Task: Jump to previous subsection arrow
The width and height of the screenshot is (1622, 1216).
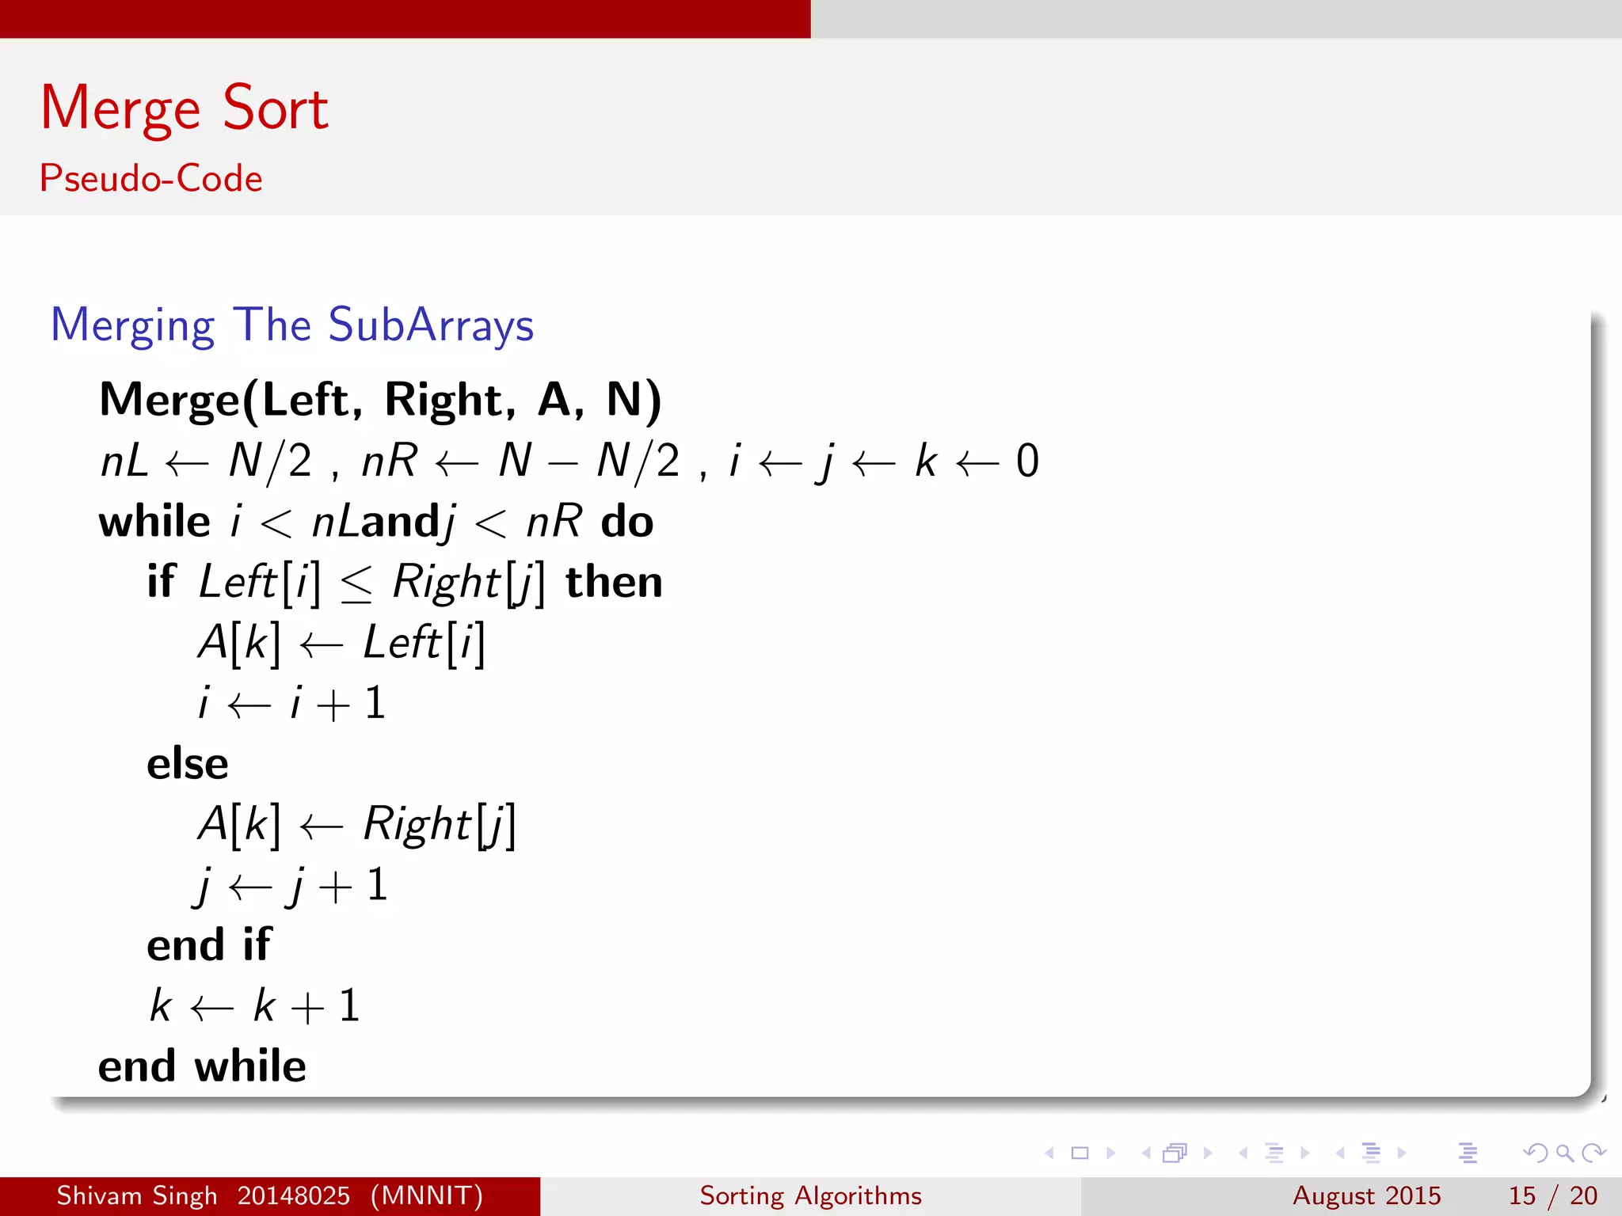Action: pos(1243,1153)
